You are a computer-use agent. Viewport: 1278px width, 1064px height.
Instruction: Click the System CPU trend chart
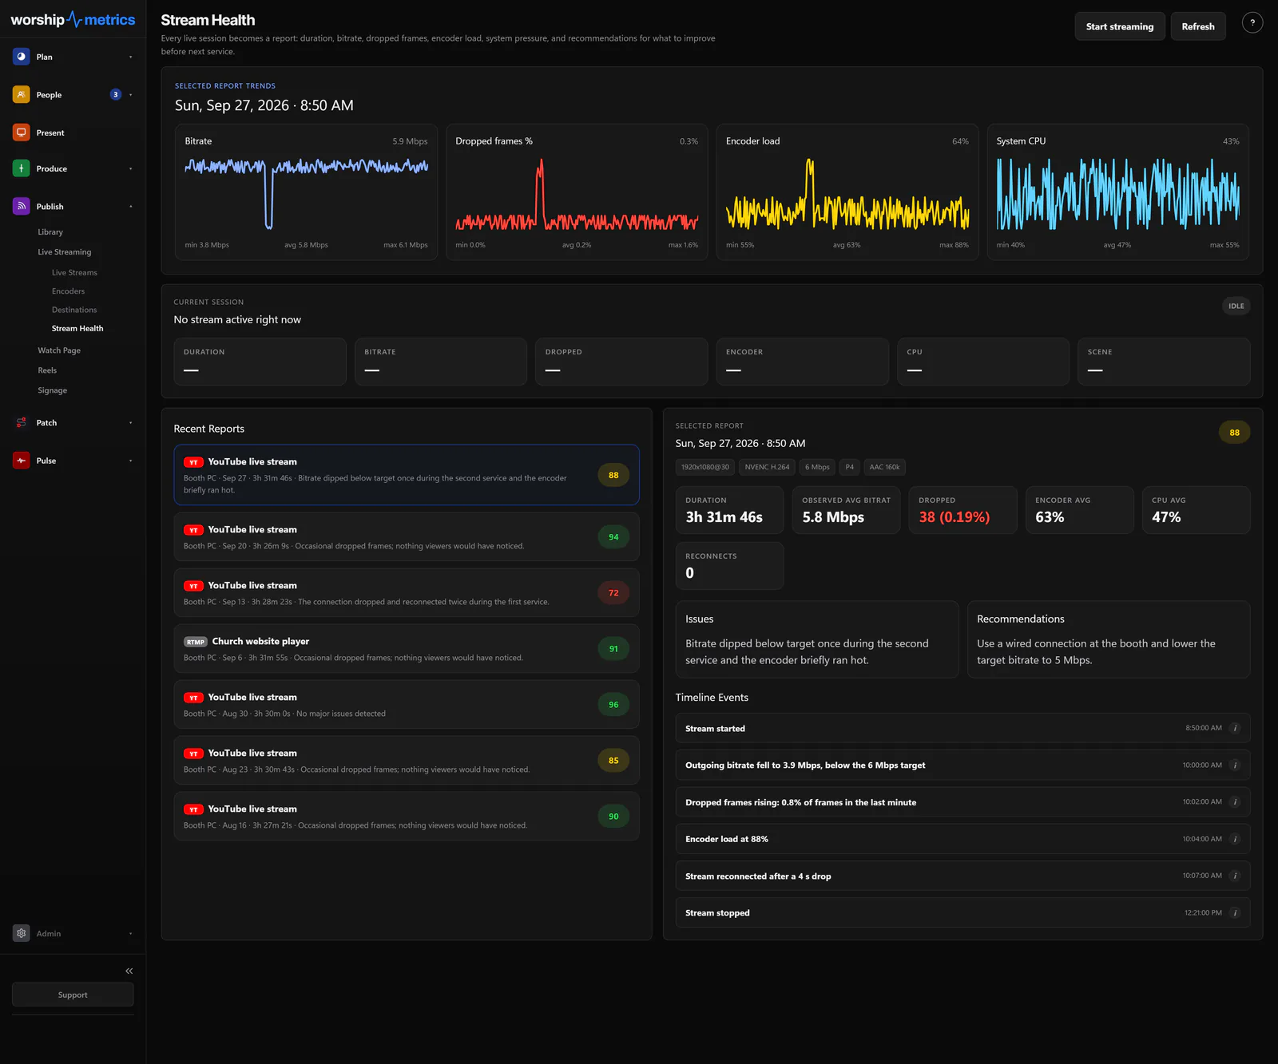[1118, 192]
